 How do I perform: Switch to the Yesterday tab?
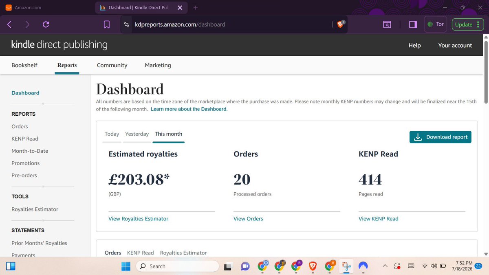point(137,134)
